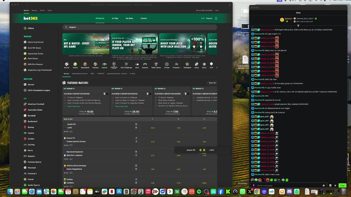Select the Darts icon
The height and width of the screenshot is (197, 351).
(204, 64)
